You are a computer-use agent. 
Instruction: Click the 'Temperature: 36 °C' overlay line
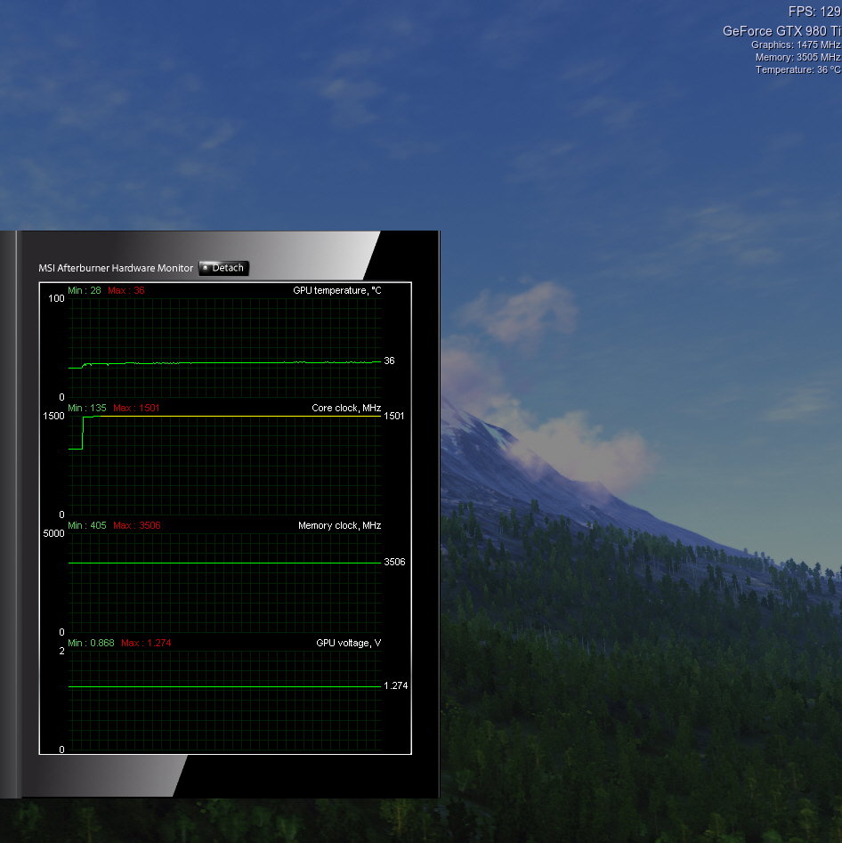(x=797, y=69)
